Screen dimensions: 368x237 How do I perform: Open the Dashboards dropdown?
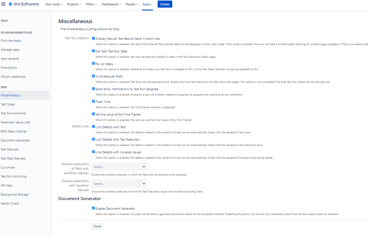pyautogui.click(x=111, y=4)
